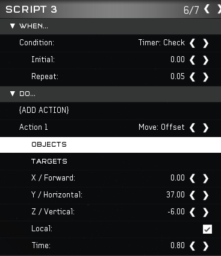Cycle Condition to previous option with left arrow
The image size is (221, 256).
(x=192, y=43)
